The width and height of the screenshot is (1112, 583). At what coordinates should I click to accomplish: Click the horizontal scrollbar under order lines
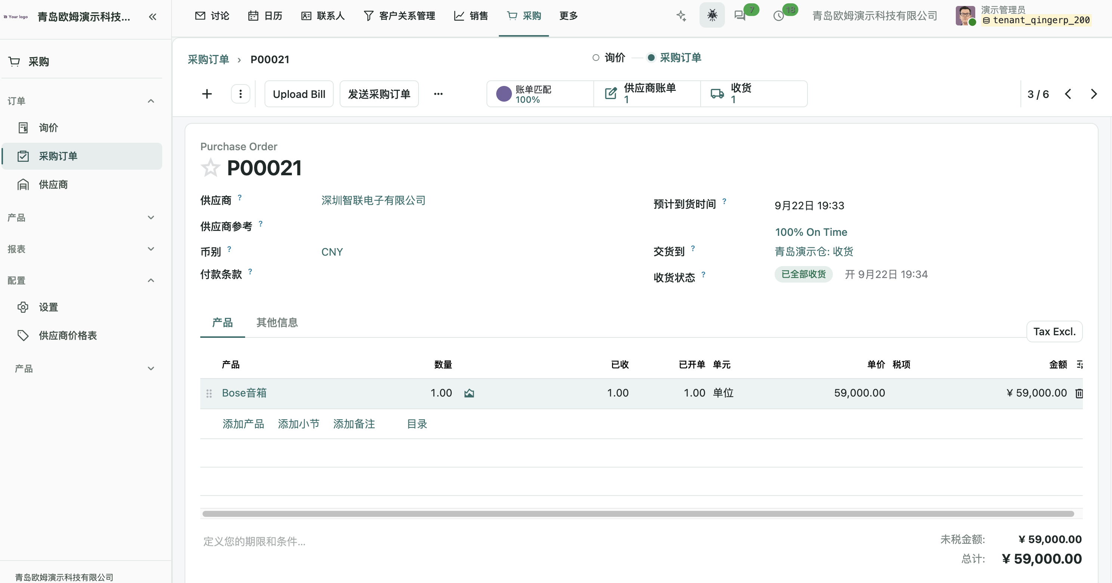(638, 514)
